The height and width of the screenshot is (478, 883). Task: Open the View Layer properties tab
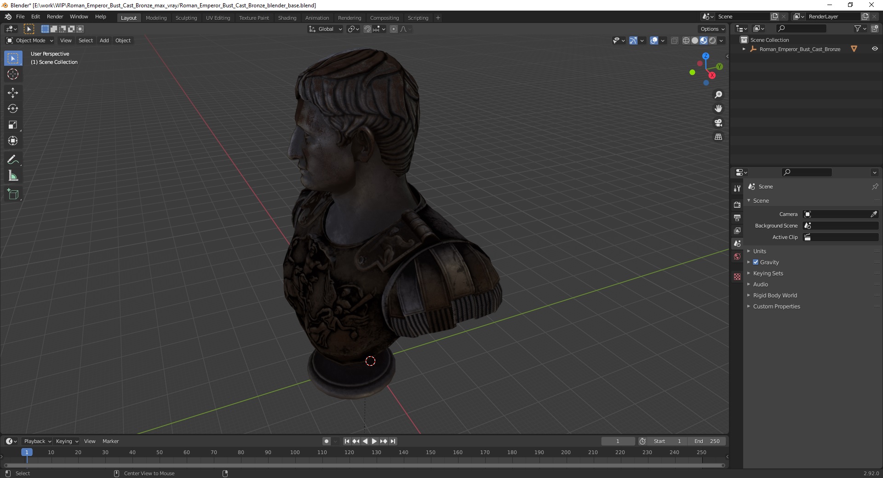pos(737,230)
